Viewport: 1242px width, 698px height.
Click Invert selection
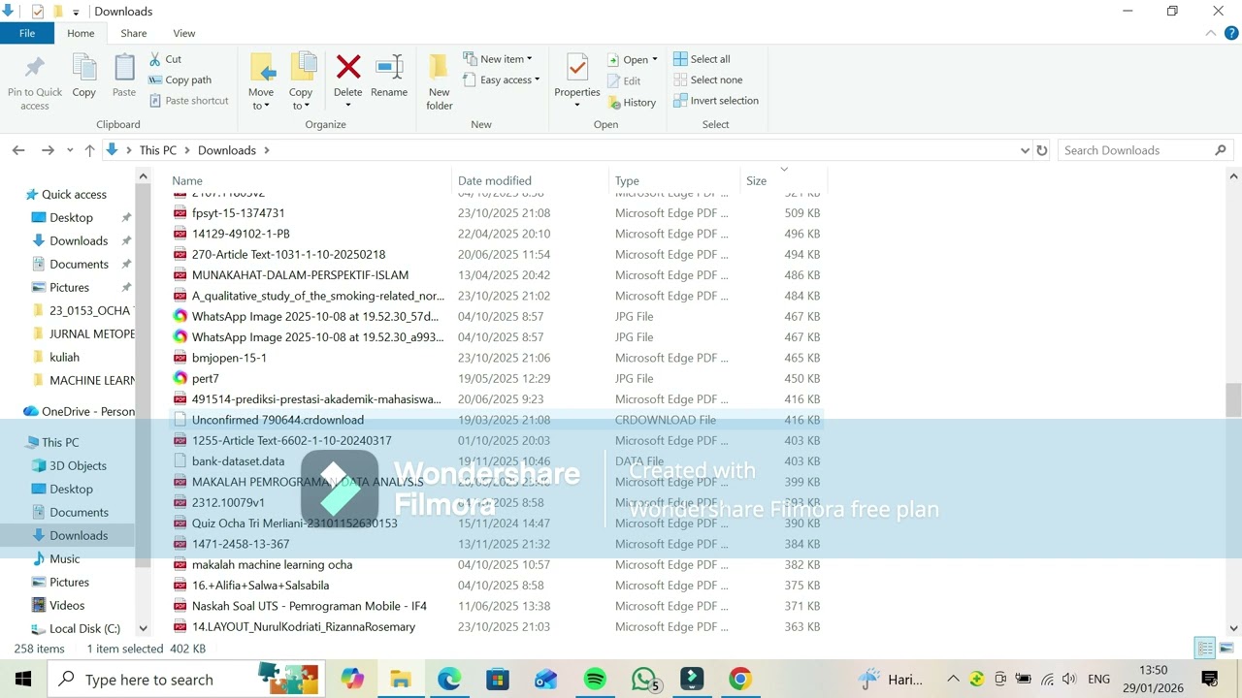coord(715,101)
